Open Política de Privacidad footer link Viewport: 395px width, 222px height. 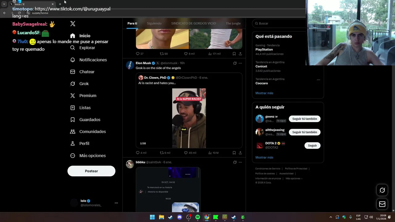point(296,169)
